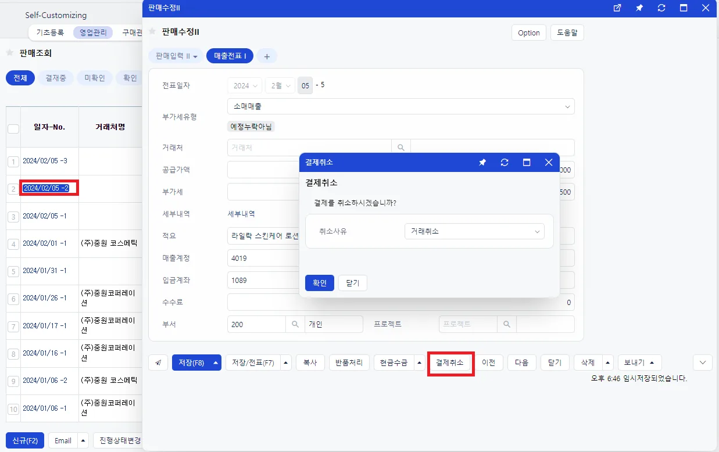Viewport: 719px width, 452px height.
Task: Favorite 판매조회 with the star icon
Action: click(x=10, y=53)
